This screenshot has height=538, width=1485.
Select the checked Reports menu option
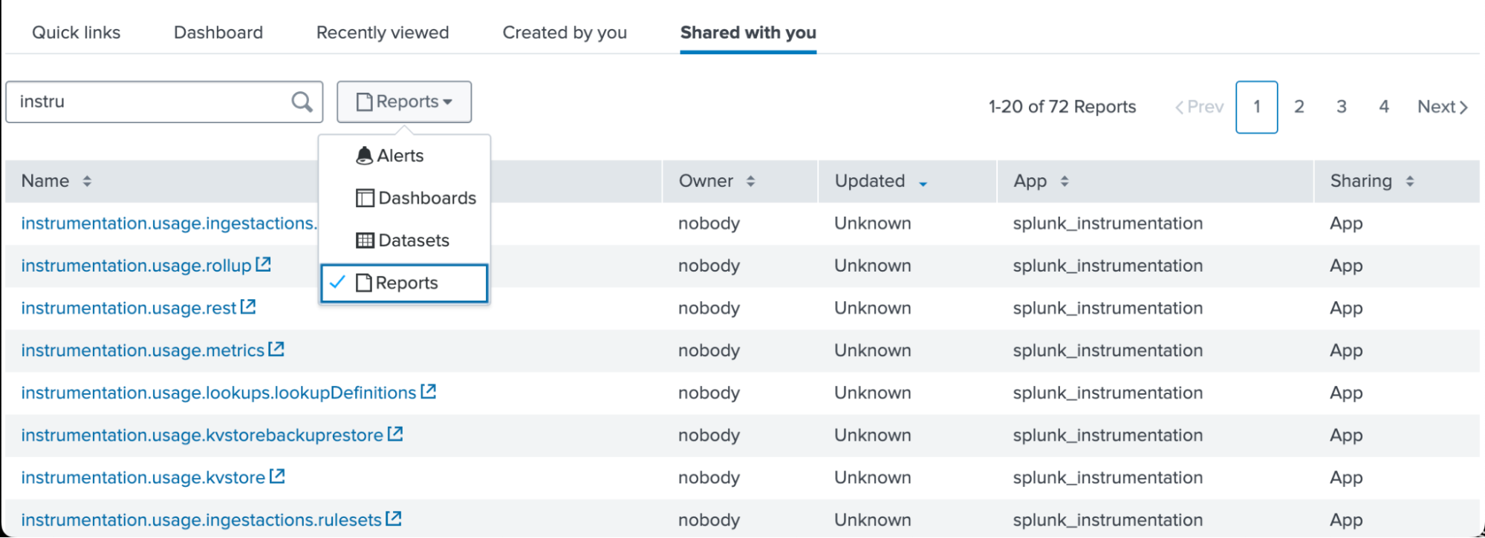pyautogui.click(x=406, y=283)
